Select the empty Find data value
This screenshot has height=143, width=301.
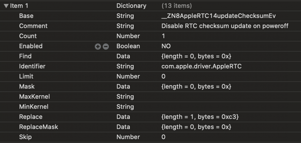196,56
